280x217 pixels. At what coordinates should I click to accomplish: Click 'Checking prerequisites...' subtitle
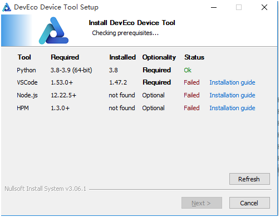point(125,33)
